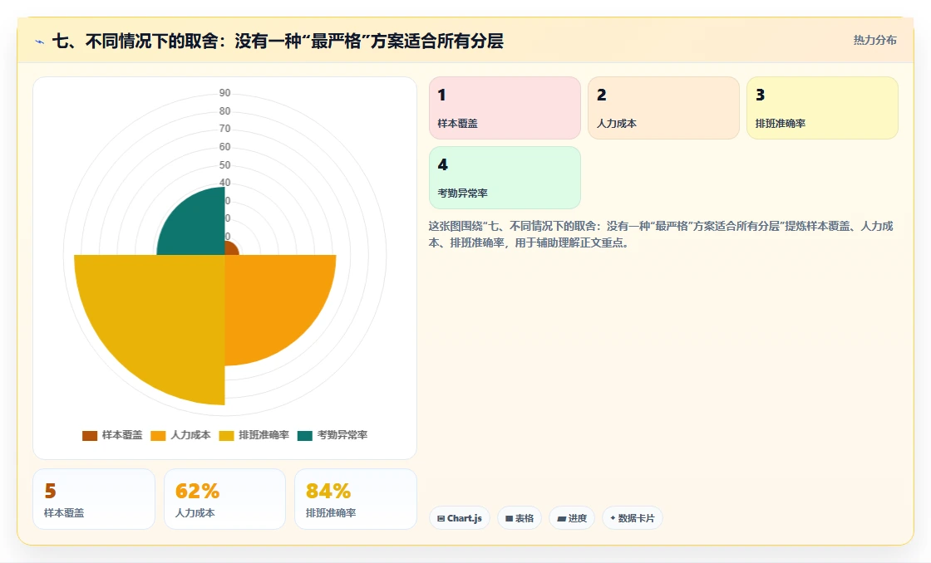The width and height of the screenshot is (931, 563).
Task: Toggle the 考勤异常率 legend entry
Action: (332, 435)
